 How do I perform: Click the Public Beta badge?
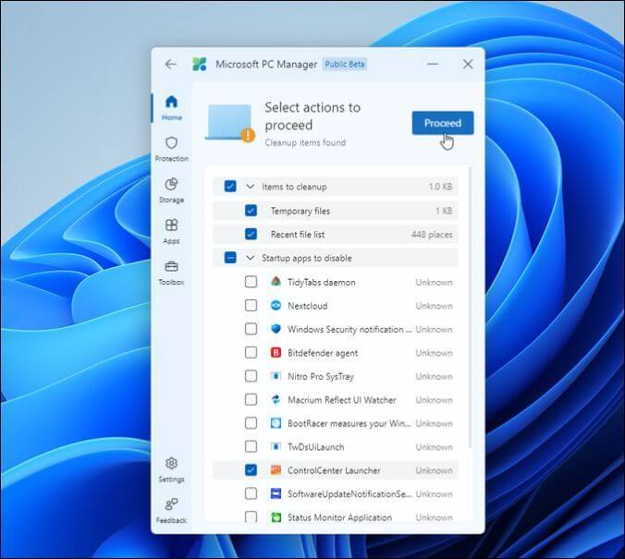tap(345, 64)
